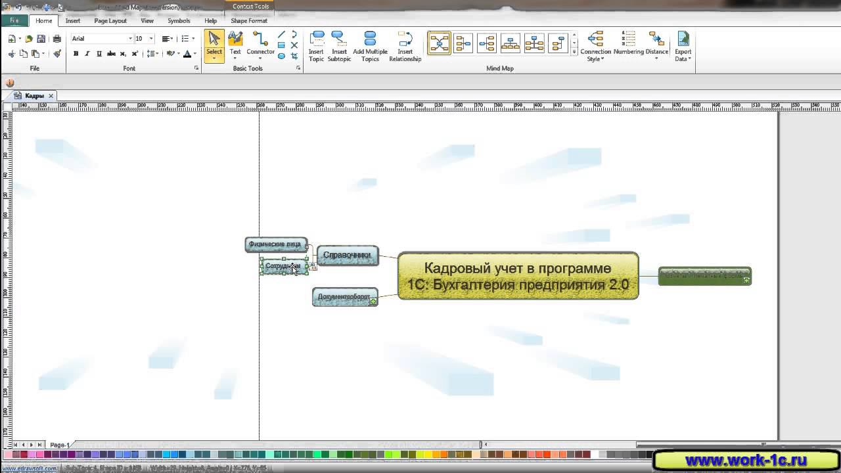Select the two-sided tree layout
Viewport: 841px width, 473px height.
534,43
